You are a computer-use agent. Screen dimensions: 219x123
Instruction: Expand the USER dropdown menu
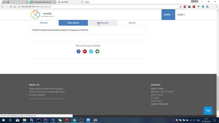181,15
